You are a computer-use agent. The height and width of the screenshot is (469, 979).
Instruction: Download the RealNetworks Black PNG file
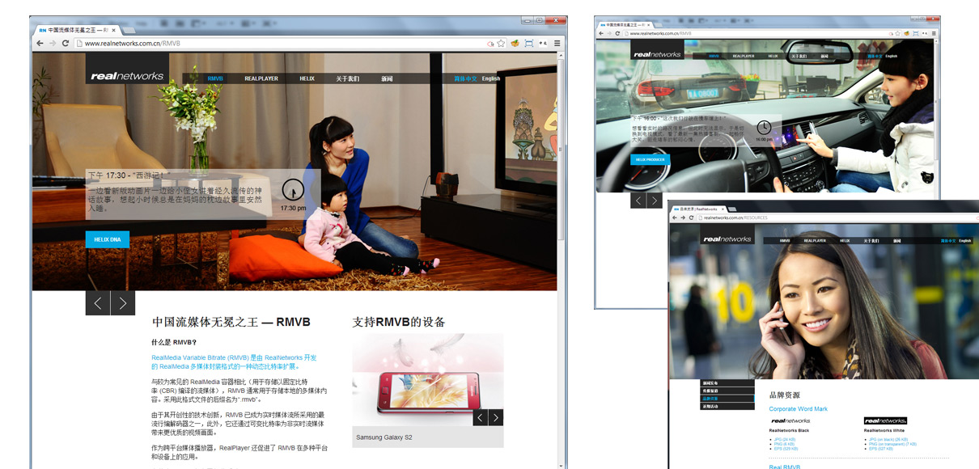click(x=786, y=444)
